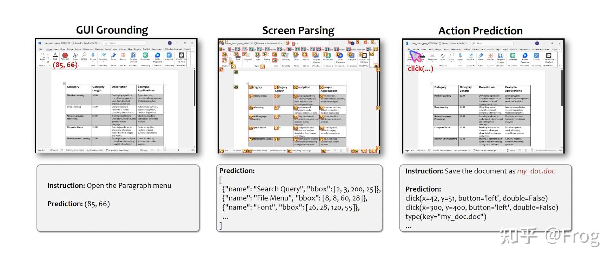Switch to Insert tab in GUI Grounding window
615x264 pixels.
click(56, 49)
